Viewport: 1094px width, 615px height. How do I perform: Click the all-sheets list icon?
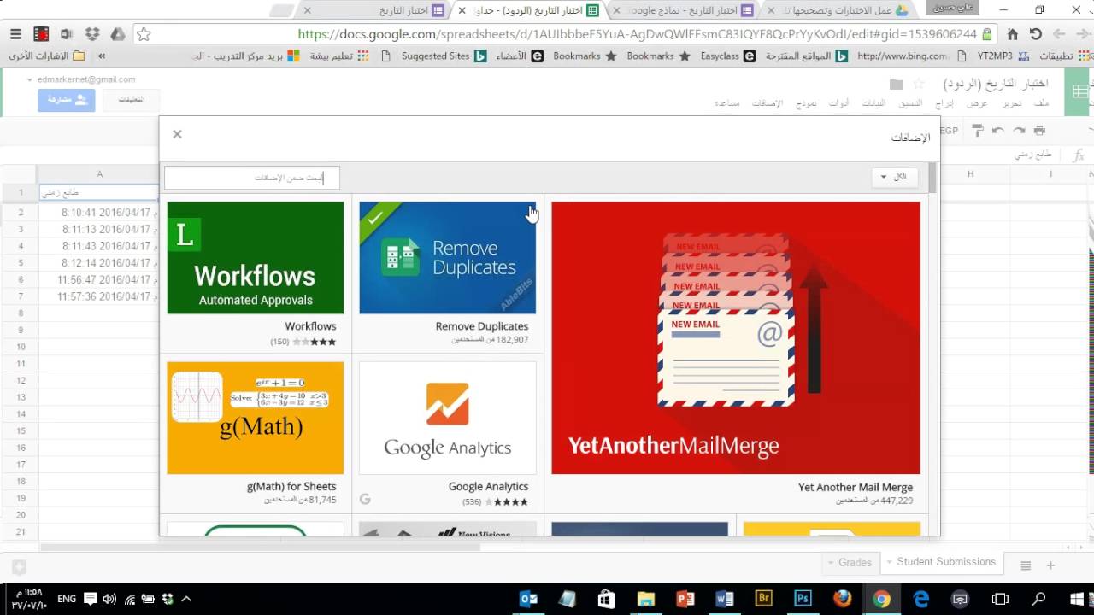[x=1026, y=565]
